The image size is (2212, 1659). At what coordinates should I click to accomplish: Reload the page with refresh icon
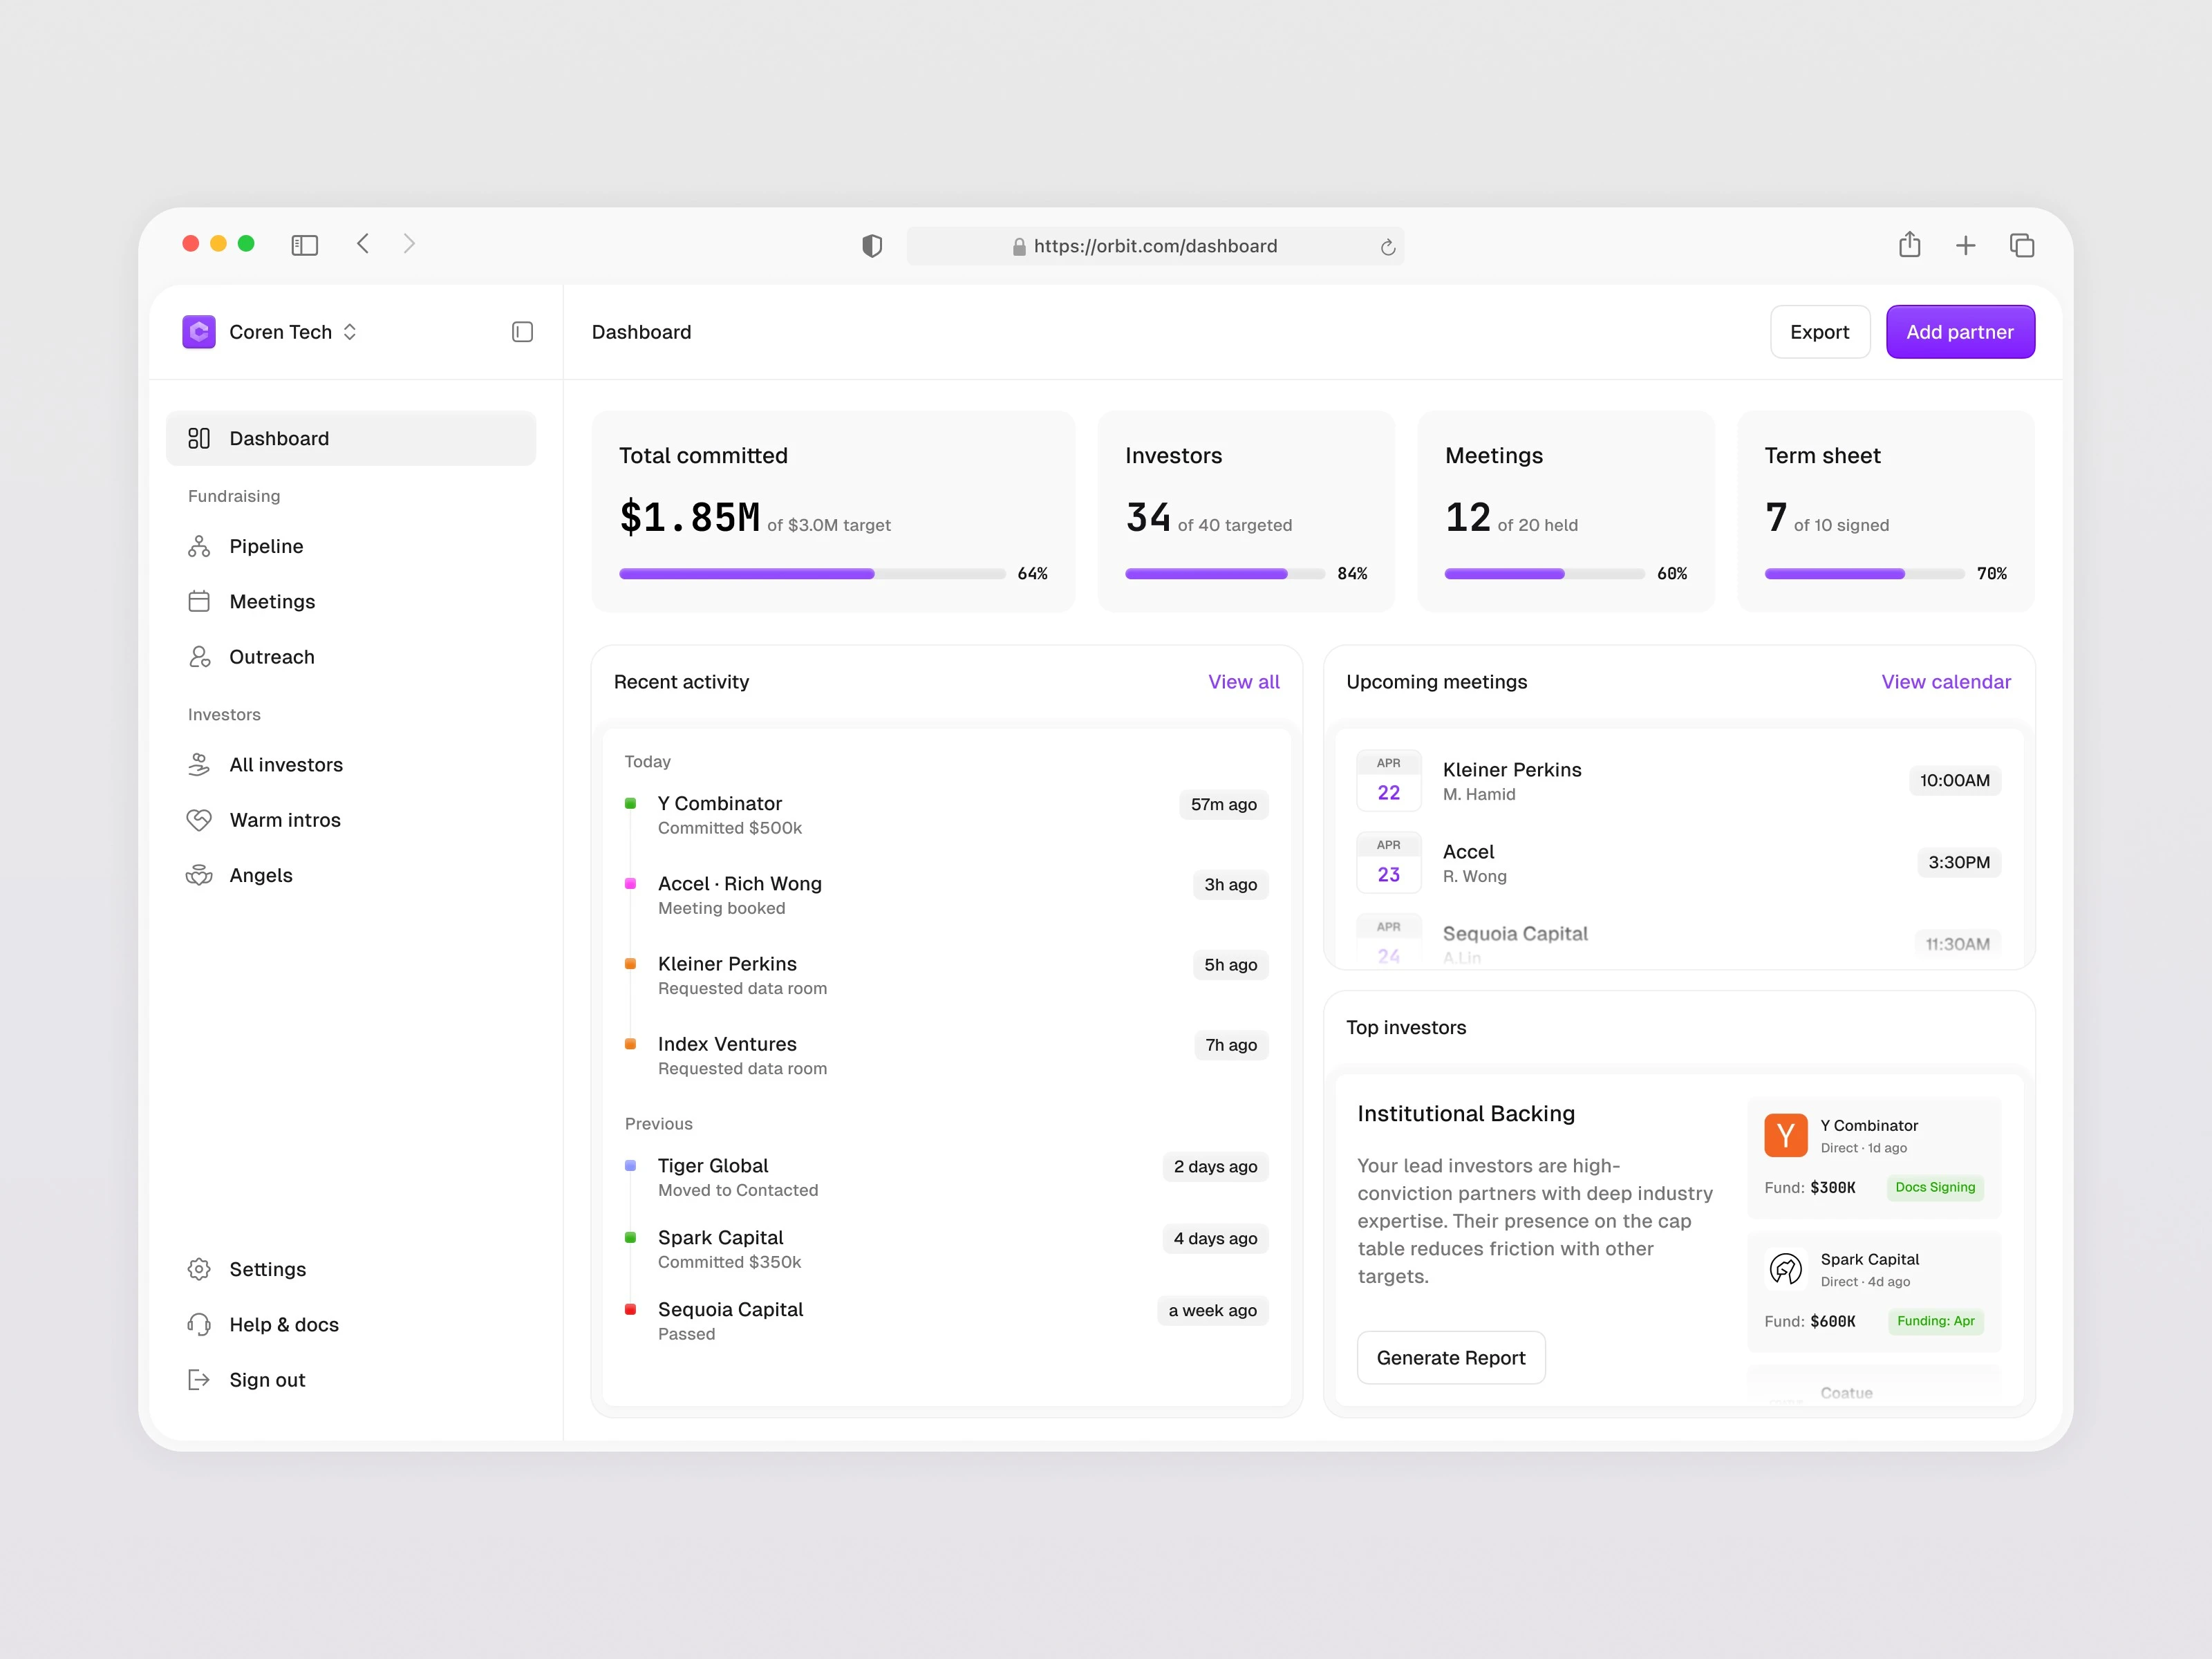[1388, 247]
